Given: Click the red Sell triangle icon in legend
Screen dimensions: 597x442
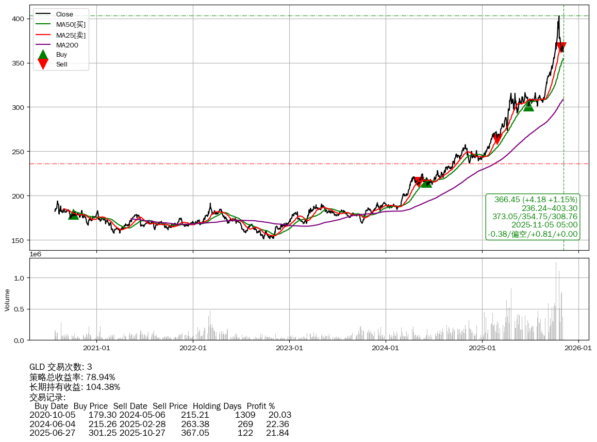Looking at the screenshot, I should click(x=43, y=64).
